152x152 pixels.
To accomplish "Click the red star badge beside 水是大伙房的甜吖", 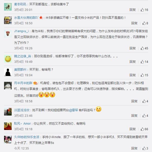I will tap(41, 17).
